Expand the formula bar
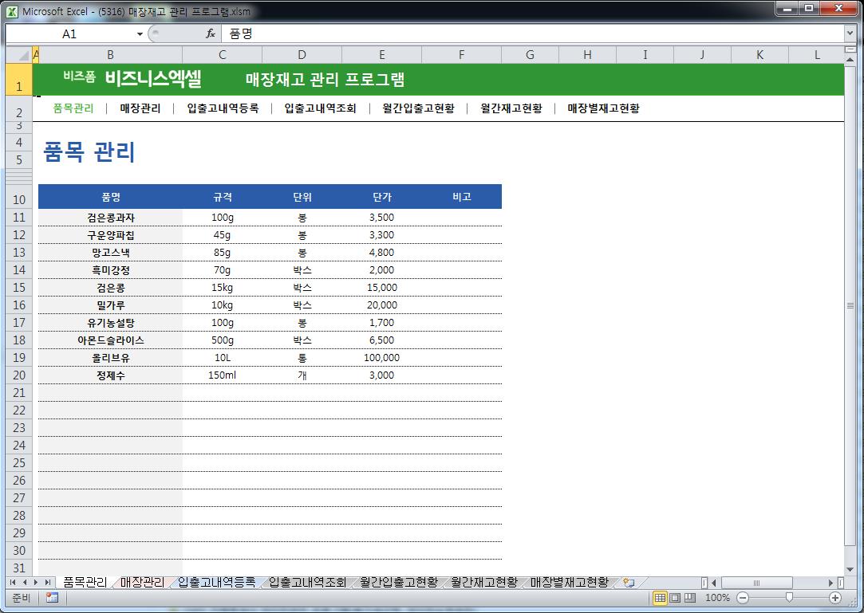The width and height of the screenshot is (864, 613). coord(850,34)
